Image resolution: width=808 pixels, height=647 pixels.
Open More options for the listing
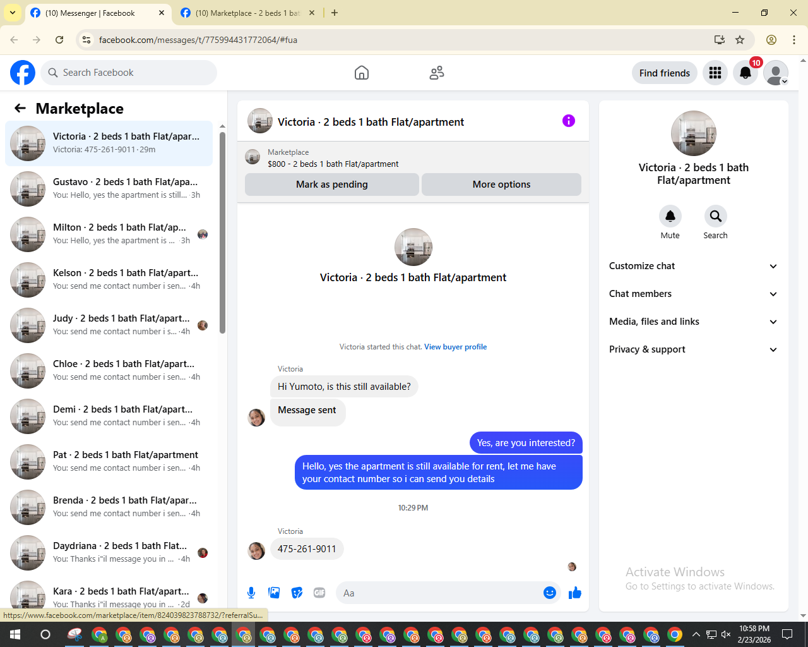click(x=501, y=184)
